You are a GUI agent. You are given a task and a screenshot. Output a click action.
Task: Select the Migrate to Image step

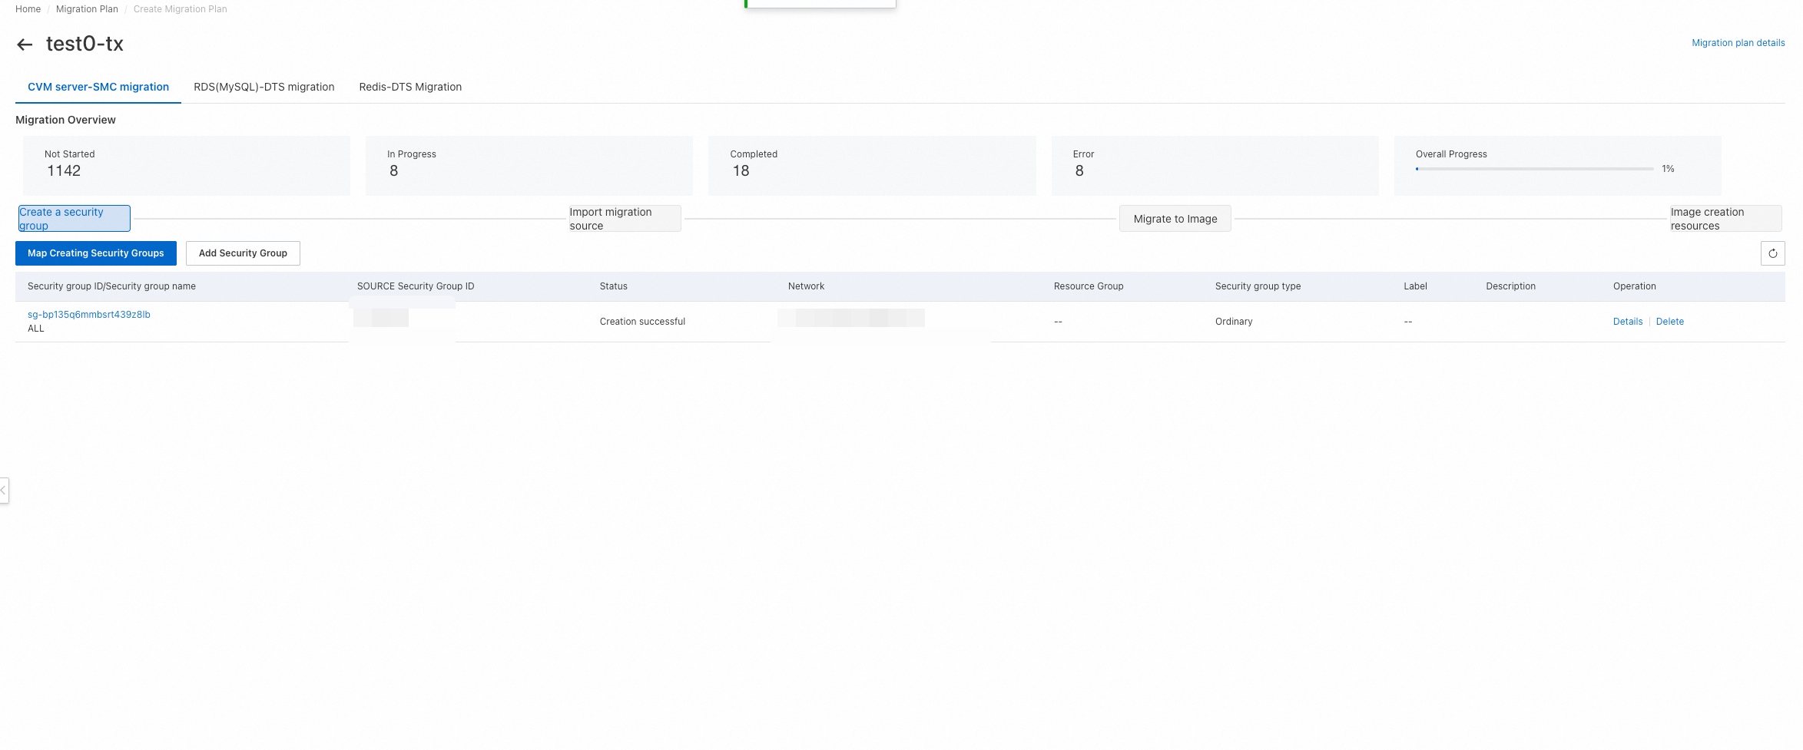tap(1175, 219)
